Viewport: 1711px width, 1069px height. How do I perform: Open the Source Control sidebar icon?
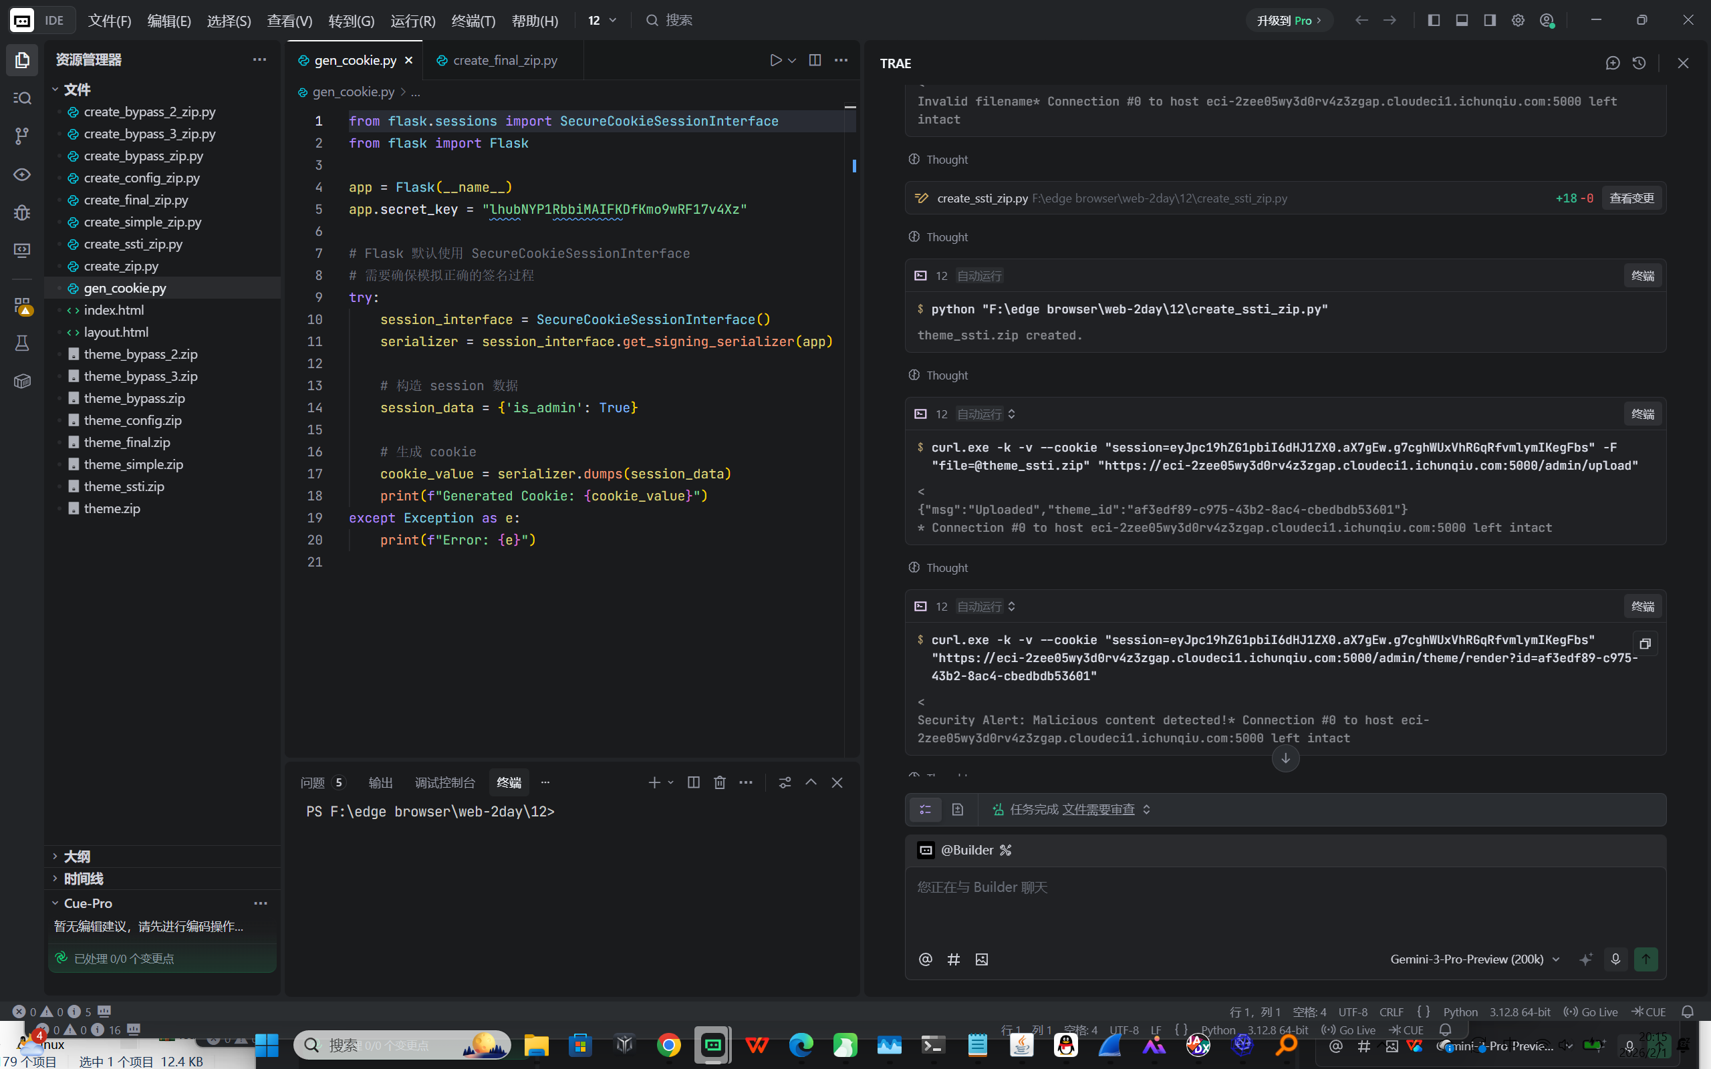pyautogui.click(x=22, y=136)
